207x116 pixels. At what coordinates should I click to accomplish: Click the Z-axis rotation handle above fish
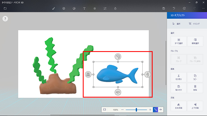(x=118, y=57)
